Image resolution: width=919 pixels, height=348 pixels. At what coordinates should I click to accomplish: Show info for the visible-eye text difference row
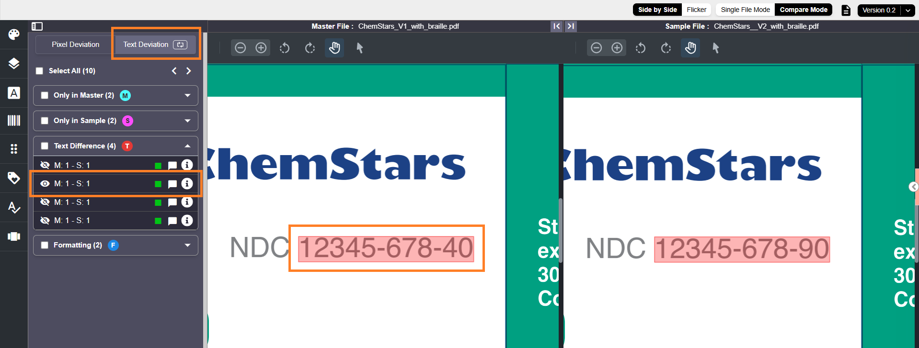[187, 183]
